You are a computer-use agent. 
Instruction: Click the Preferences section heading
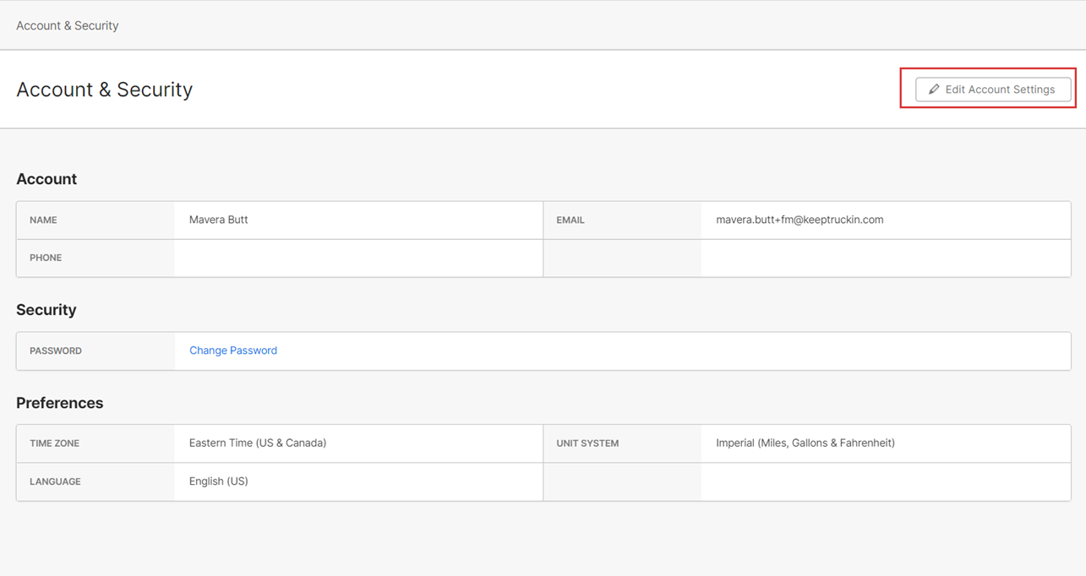coord(60,403)
